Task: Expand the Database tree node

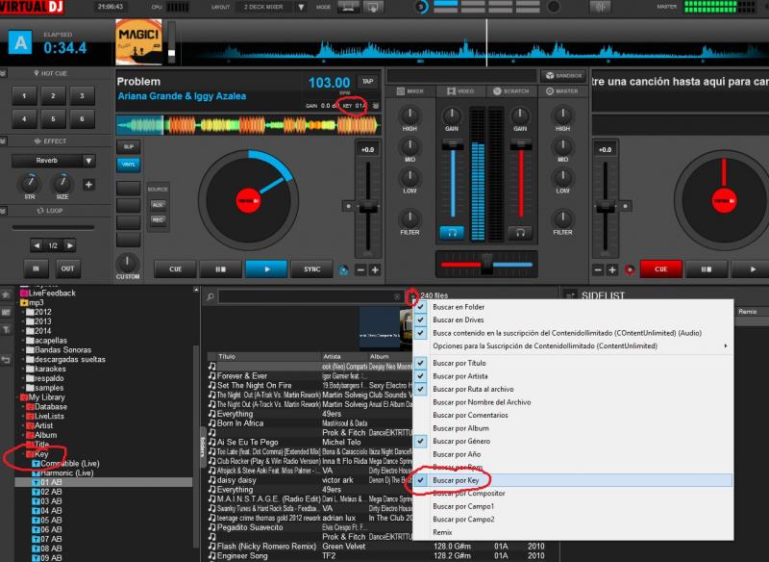Action: click(x=22, y=407)
